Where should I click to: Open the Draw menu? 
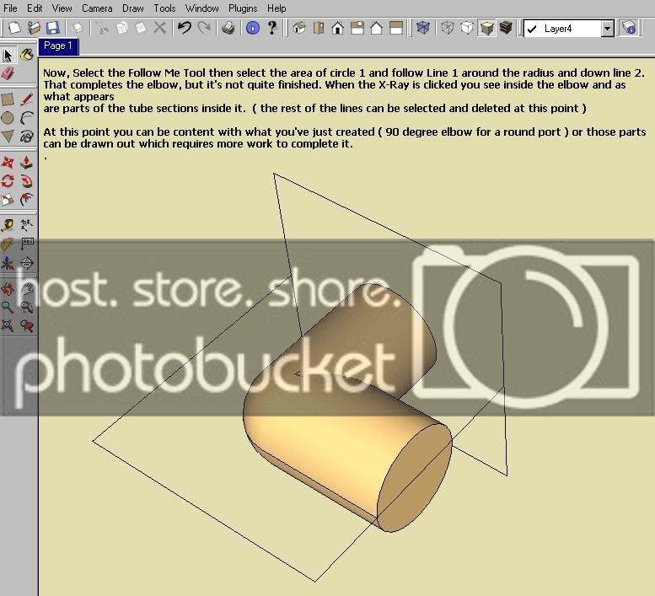pyautogui.click(x=133, y=8)
